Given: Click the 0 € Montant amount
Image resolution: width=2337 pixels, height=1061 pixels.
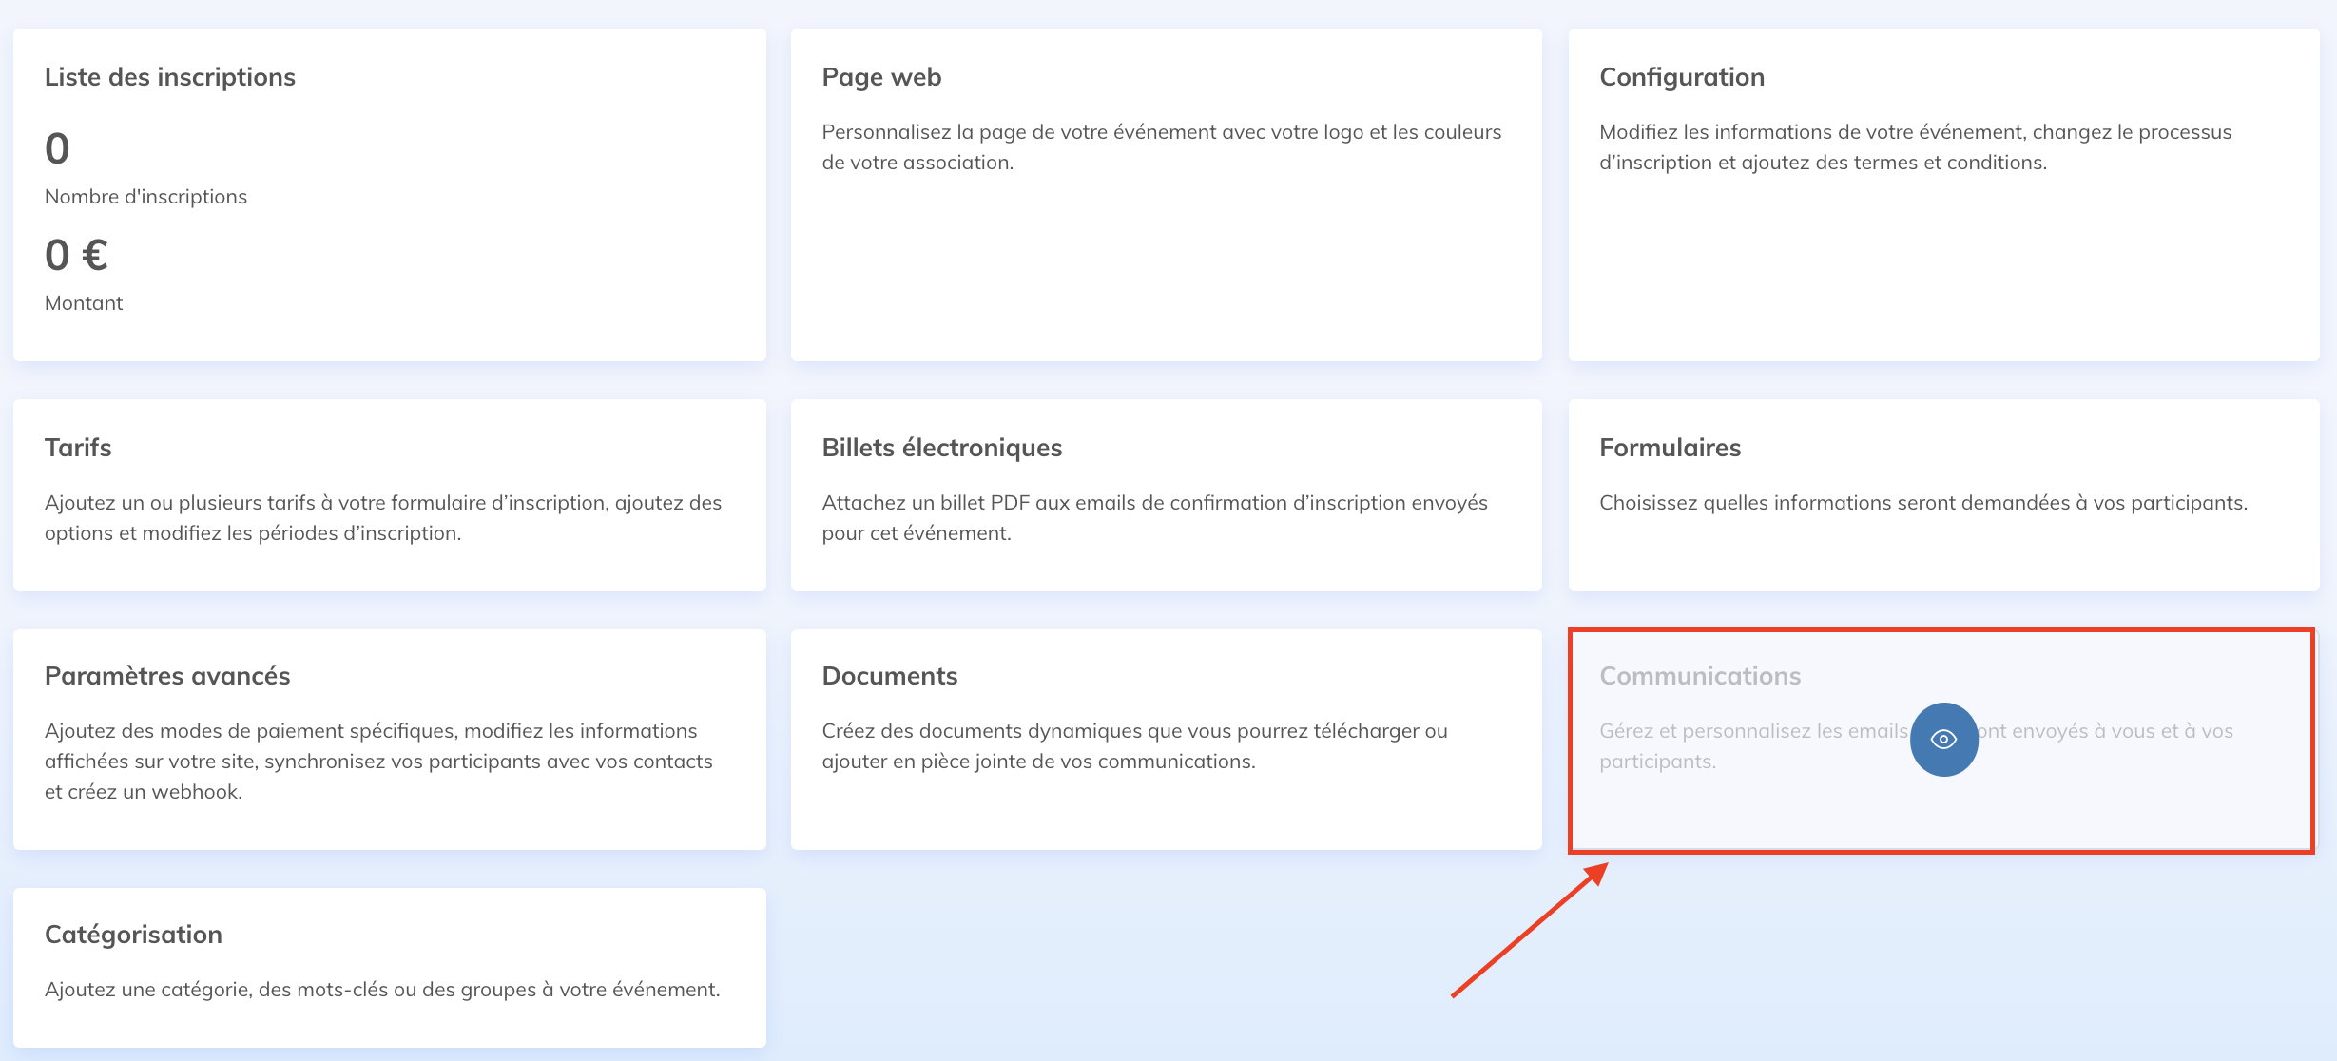Looking at the screenshot, I should point(76,255).
